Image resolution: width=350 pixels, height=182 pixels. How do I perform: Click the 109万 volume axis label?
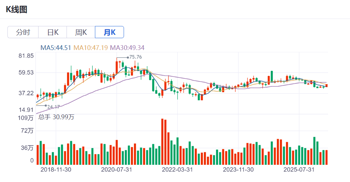click(x=26, y=118)
